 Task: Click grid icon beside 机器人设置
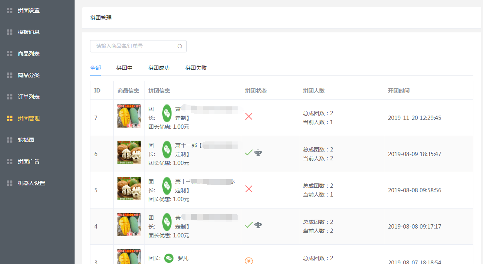tap(10, 183)
